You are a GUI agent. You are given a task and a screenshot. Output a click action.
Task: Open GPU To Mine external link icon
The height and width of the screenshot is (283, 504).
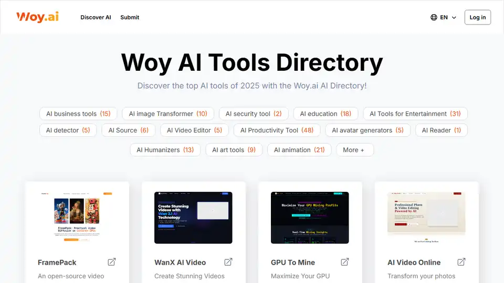344,262
